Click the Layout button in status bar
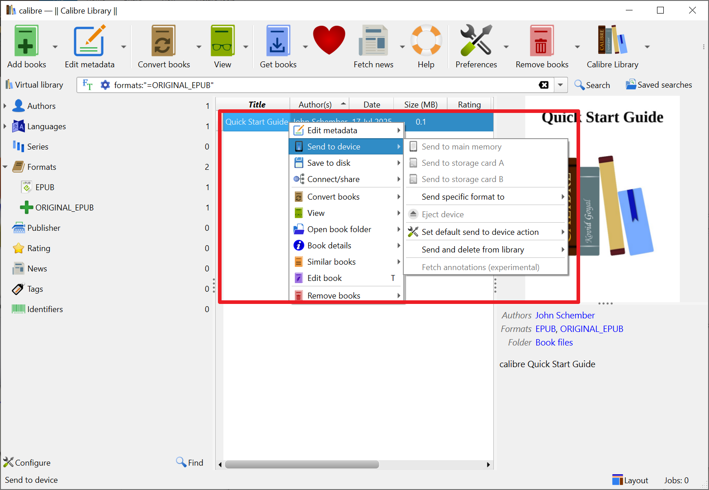Image resolution: width=709 pixels, height=490 pixels. coord(630,481)
